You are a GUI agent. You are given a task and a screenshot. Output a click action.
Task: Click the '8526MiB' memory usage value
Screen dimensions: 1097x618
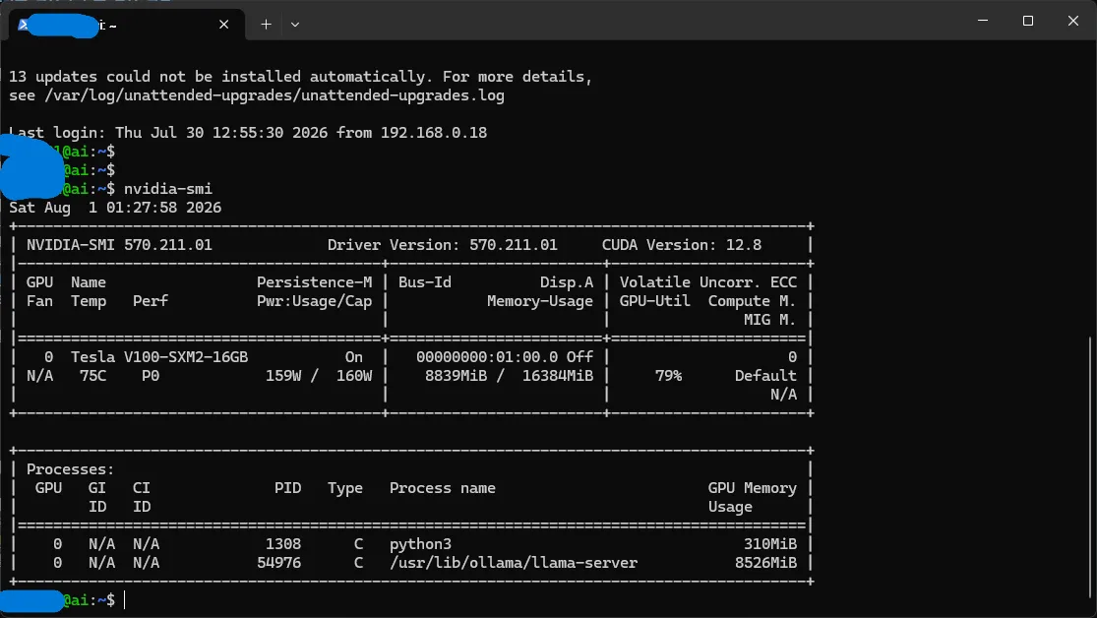pyautogui.click(x=765, y=563)
